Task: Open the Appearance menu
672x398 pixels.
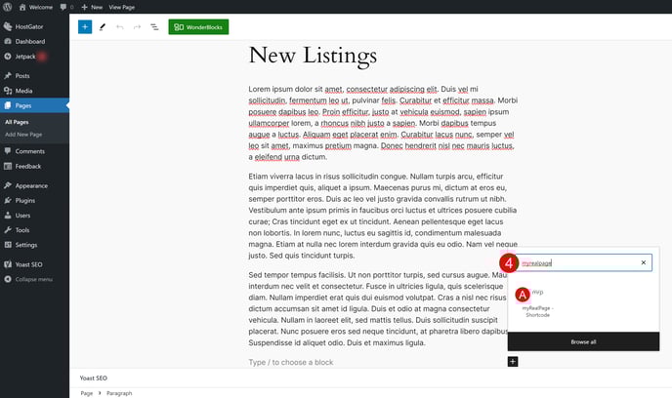Action: 34,185
